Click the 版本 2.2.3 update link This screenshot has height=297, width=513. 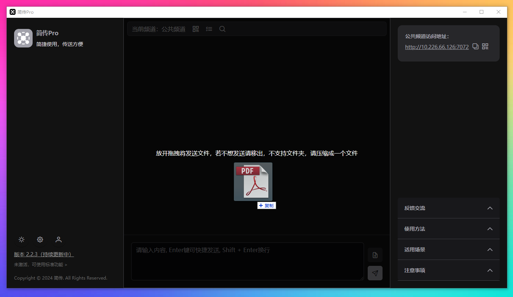(43, 254)
